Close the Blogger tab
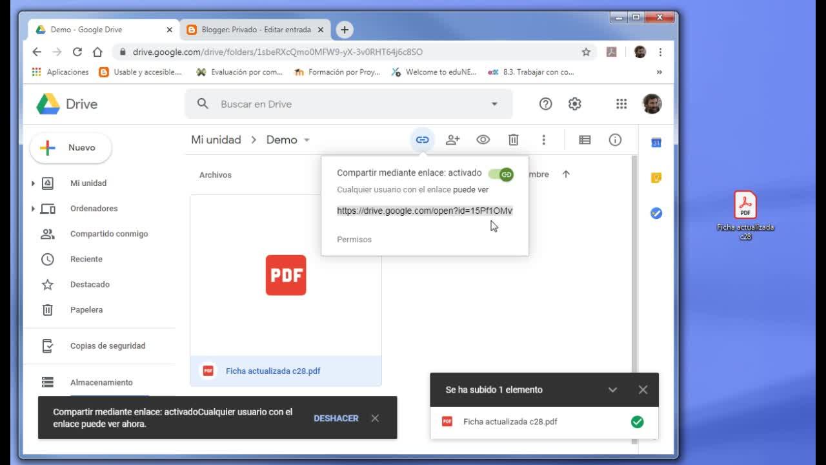 coord(321,30)
